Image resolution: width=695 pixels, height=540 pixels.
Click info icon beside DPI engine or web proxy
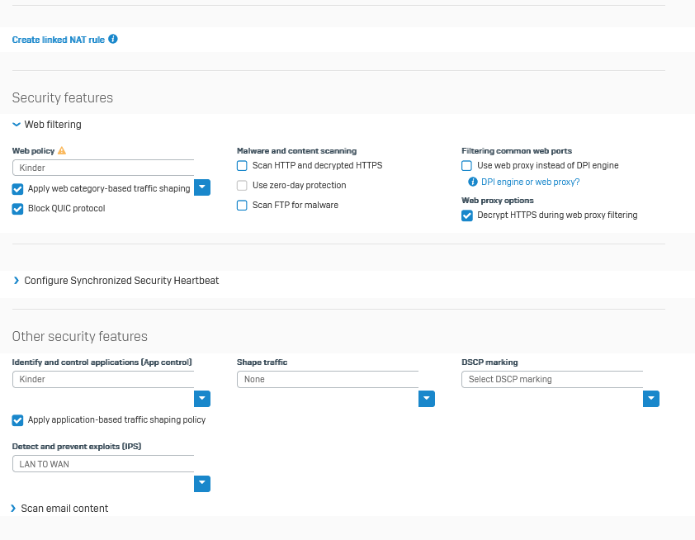(x=473, y=182)
